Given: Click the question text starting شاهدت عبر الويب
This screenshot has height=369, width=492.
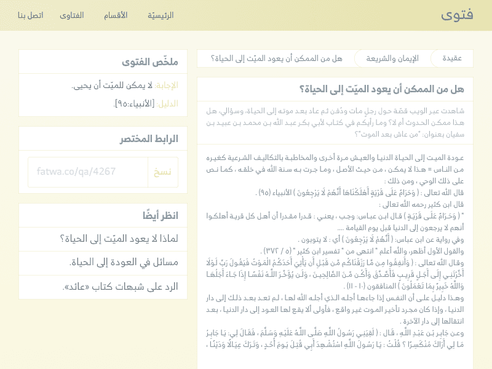Looking at the screenshot, I should pyautogui.click(x=335, y=122).
